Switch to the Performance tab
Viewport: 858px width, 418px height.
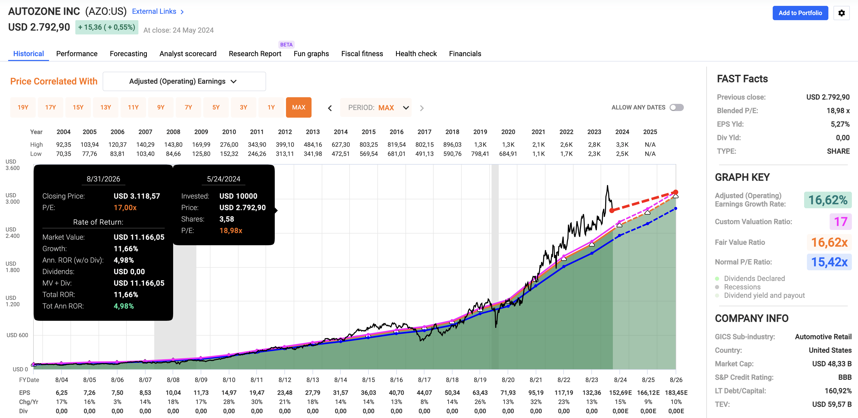click(77, 54)
